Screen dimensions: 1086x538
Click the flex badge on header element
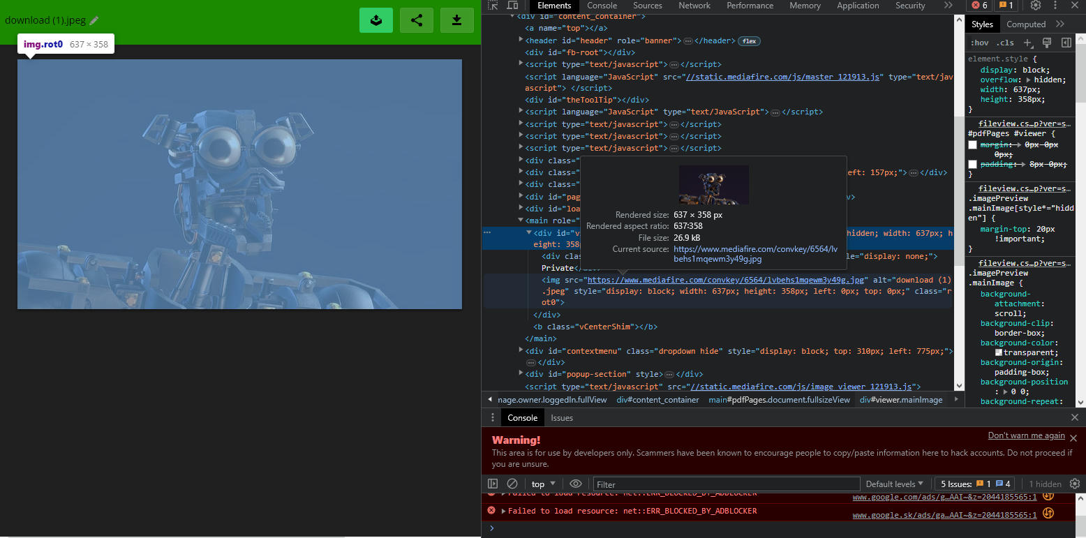click(x=749, y=41)
